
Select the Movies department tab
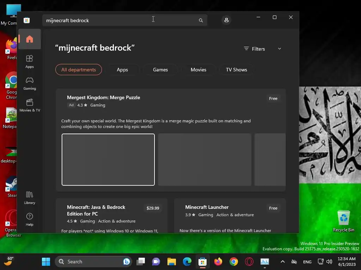(x=198, y=70)
